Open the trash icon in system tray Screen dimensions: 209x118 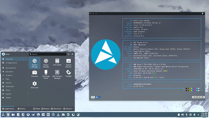coord(179,115)
